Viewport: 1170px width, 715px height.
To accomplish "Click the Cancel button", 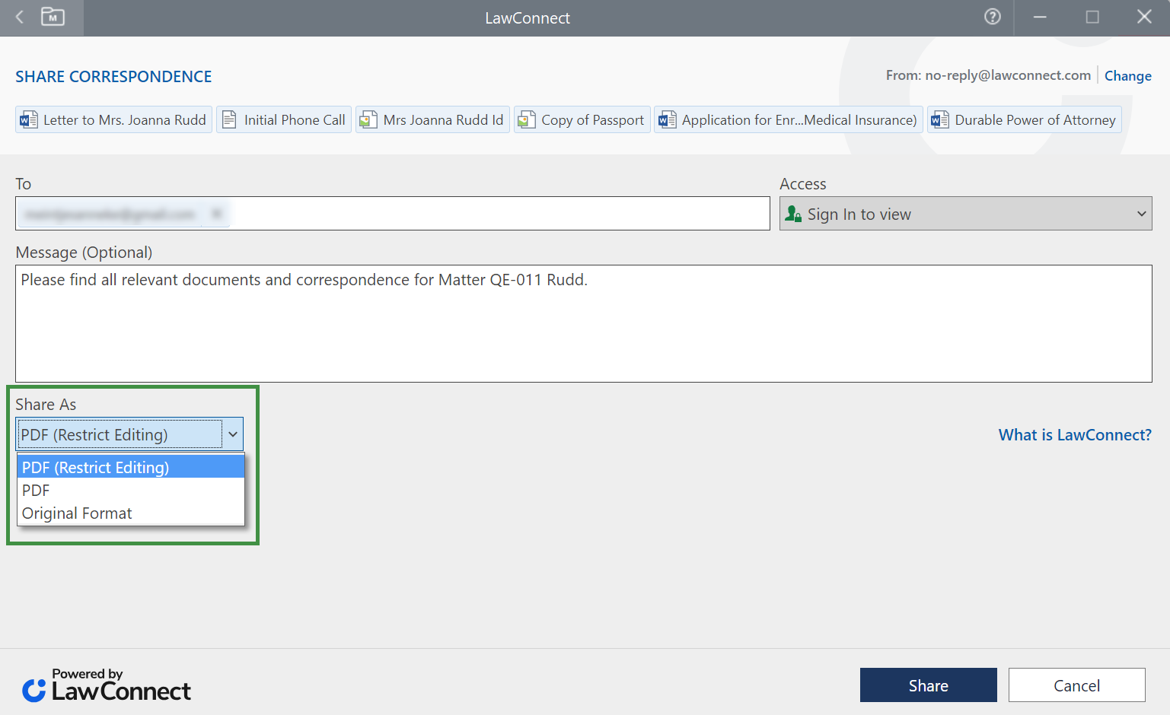I will point(1076,685).
